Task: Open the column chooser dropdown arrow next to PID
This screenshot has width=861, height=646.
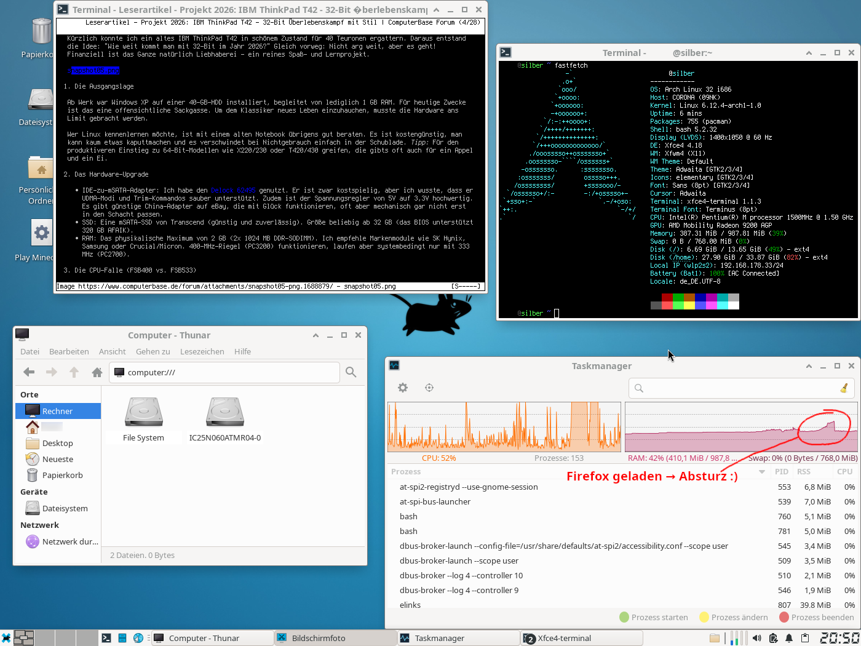Action: 762,472
